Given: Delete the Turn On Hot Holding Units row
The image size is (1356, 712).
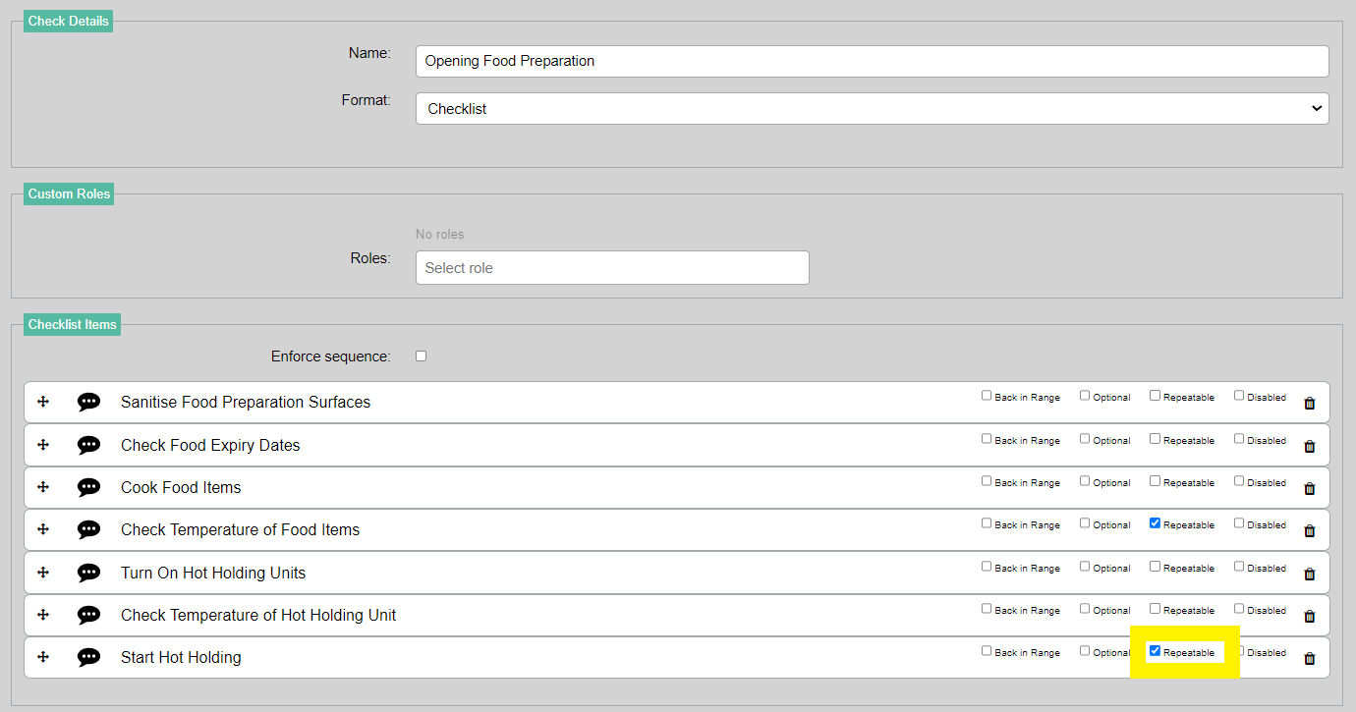Looking at the screenshot, I should [x=1309, y=574].
